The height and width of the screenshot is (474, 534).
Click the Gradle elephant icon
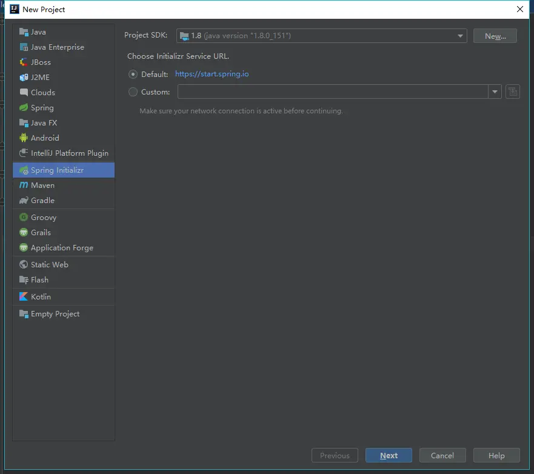[24, 200]
